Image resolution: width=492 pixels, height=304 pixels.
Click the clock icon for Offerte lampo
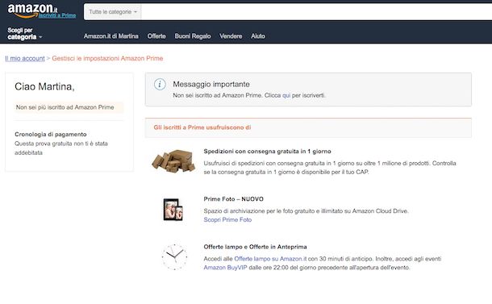174,257
